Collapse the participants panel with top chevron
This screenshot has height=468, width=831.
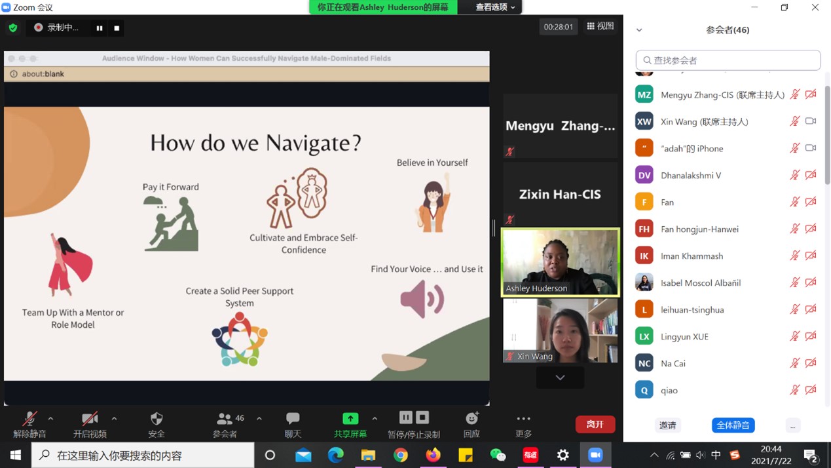point(639,30)
